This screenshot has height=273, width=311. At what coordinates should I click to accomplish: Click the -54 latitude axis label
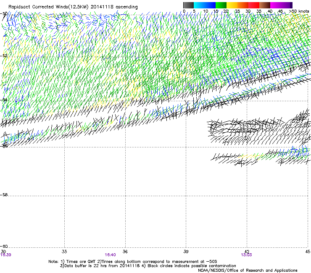(x=4, y=100)
